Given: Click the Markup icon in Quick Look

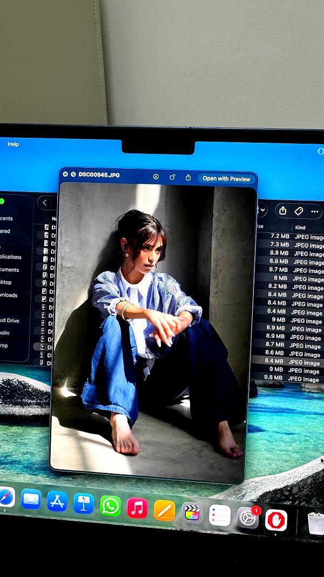Looking at the screenshot, I should pyautogui.click(x=156, y=177).
